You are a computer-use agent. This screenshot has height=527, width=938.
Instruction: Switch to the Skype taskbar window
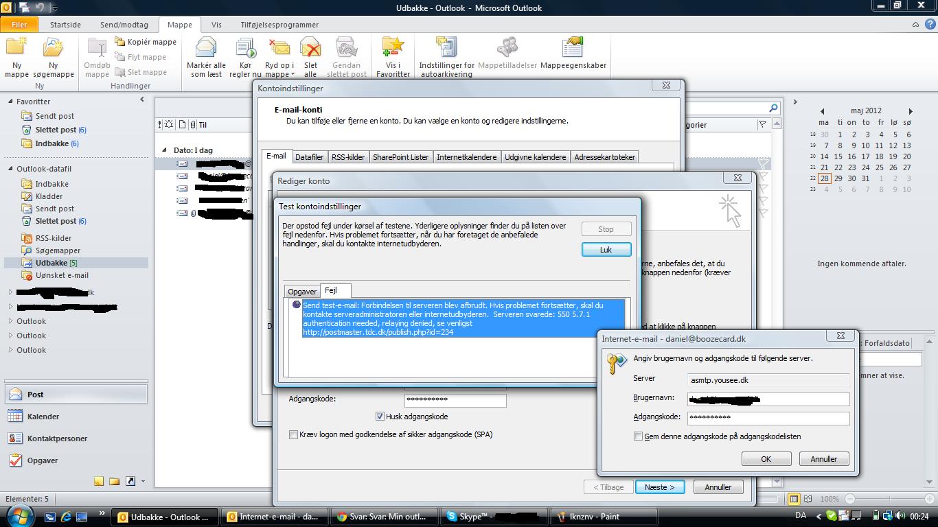494,517
